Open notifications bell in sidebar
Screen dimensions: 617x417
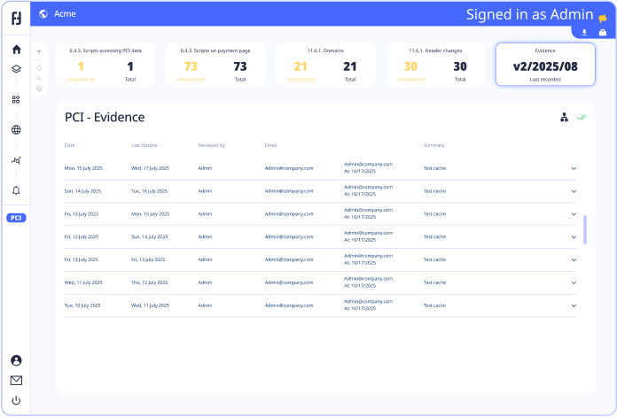click(16, 190)
